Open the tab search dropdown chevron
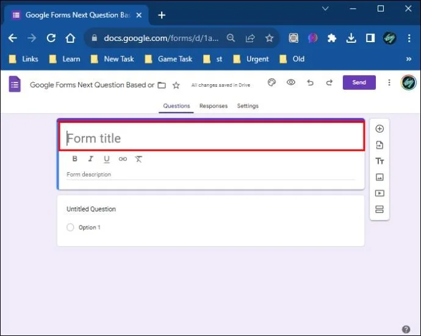The image size is (421, 336). [x=325, y=9]
